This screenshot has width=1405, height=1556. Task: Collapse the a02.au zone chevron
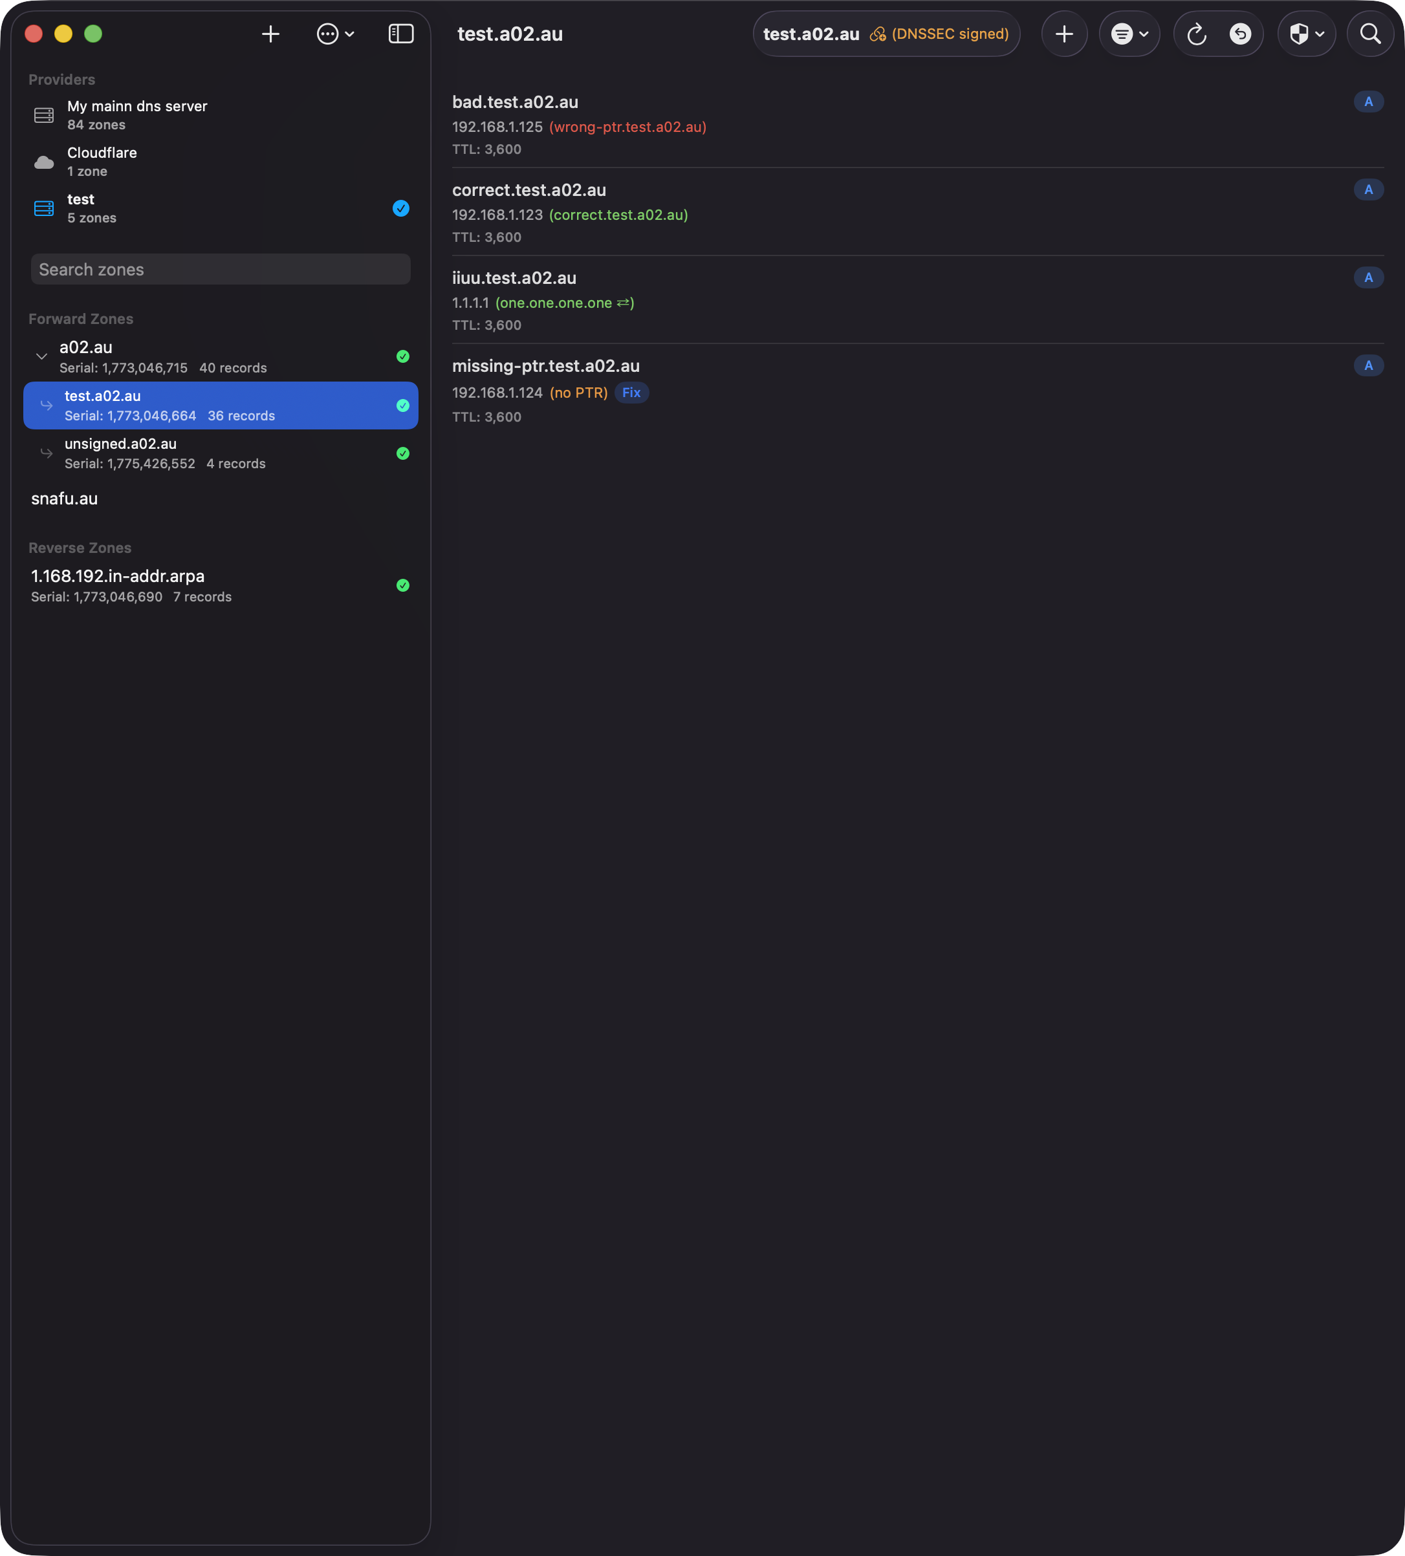pyautogui.click(x=41, y=356)
